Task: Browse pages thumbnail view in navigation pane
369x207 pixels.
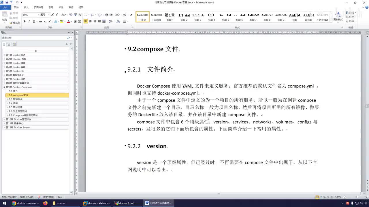Action: [9, 44]
